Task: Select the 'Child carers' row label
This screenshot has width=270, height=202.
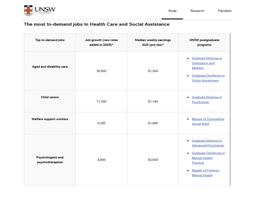Action: tap(50, 97)
